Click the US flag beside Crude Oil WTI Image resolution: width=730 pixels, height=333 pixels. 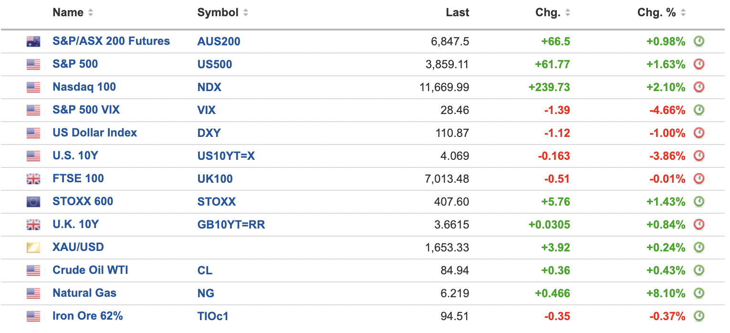point(33,271)
